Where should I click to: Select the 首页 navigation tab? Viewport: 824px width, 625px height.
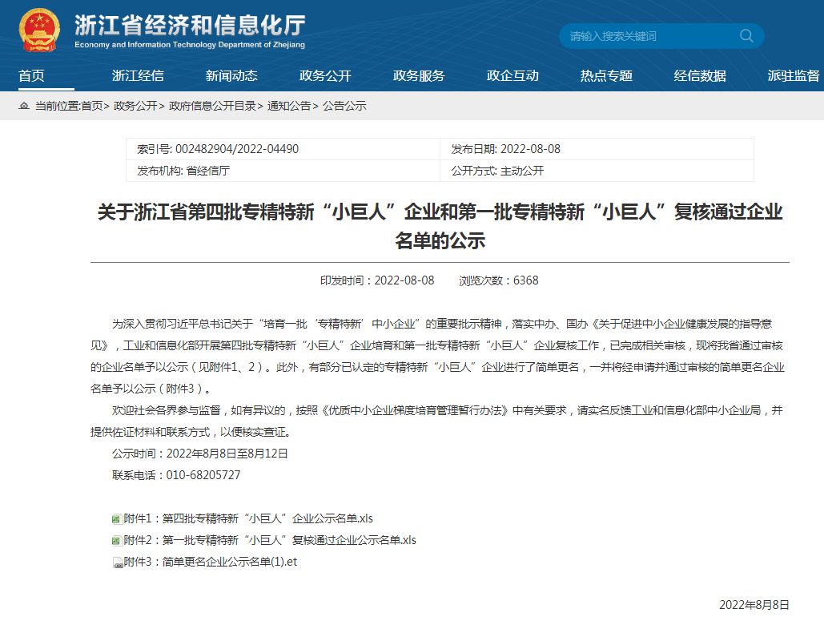[32, 75]
